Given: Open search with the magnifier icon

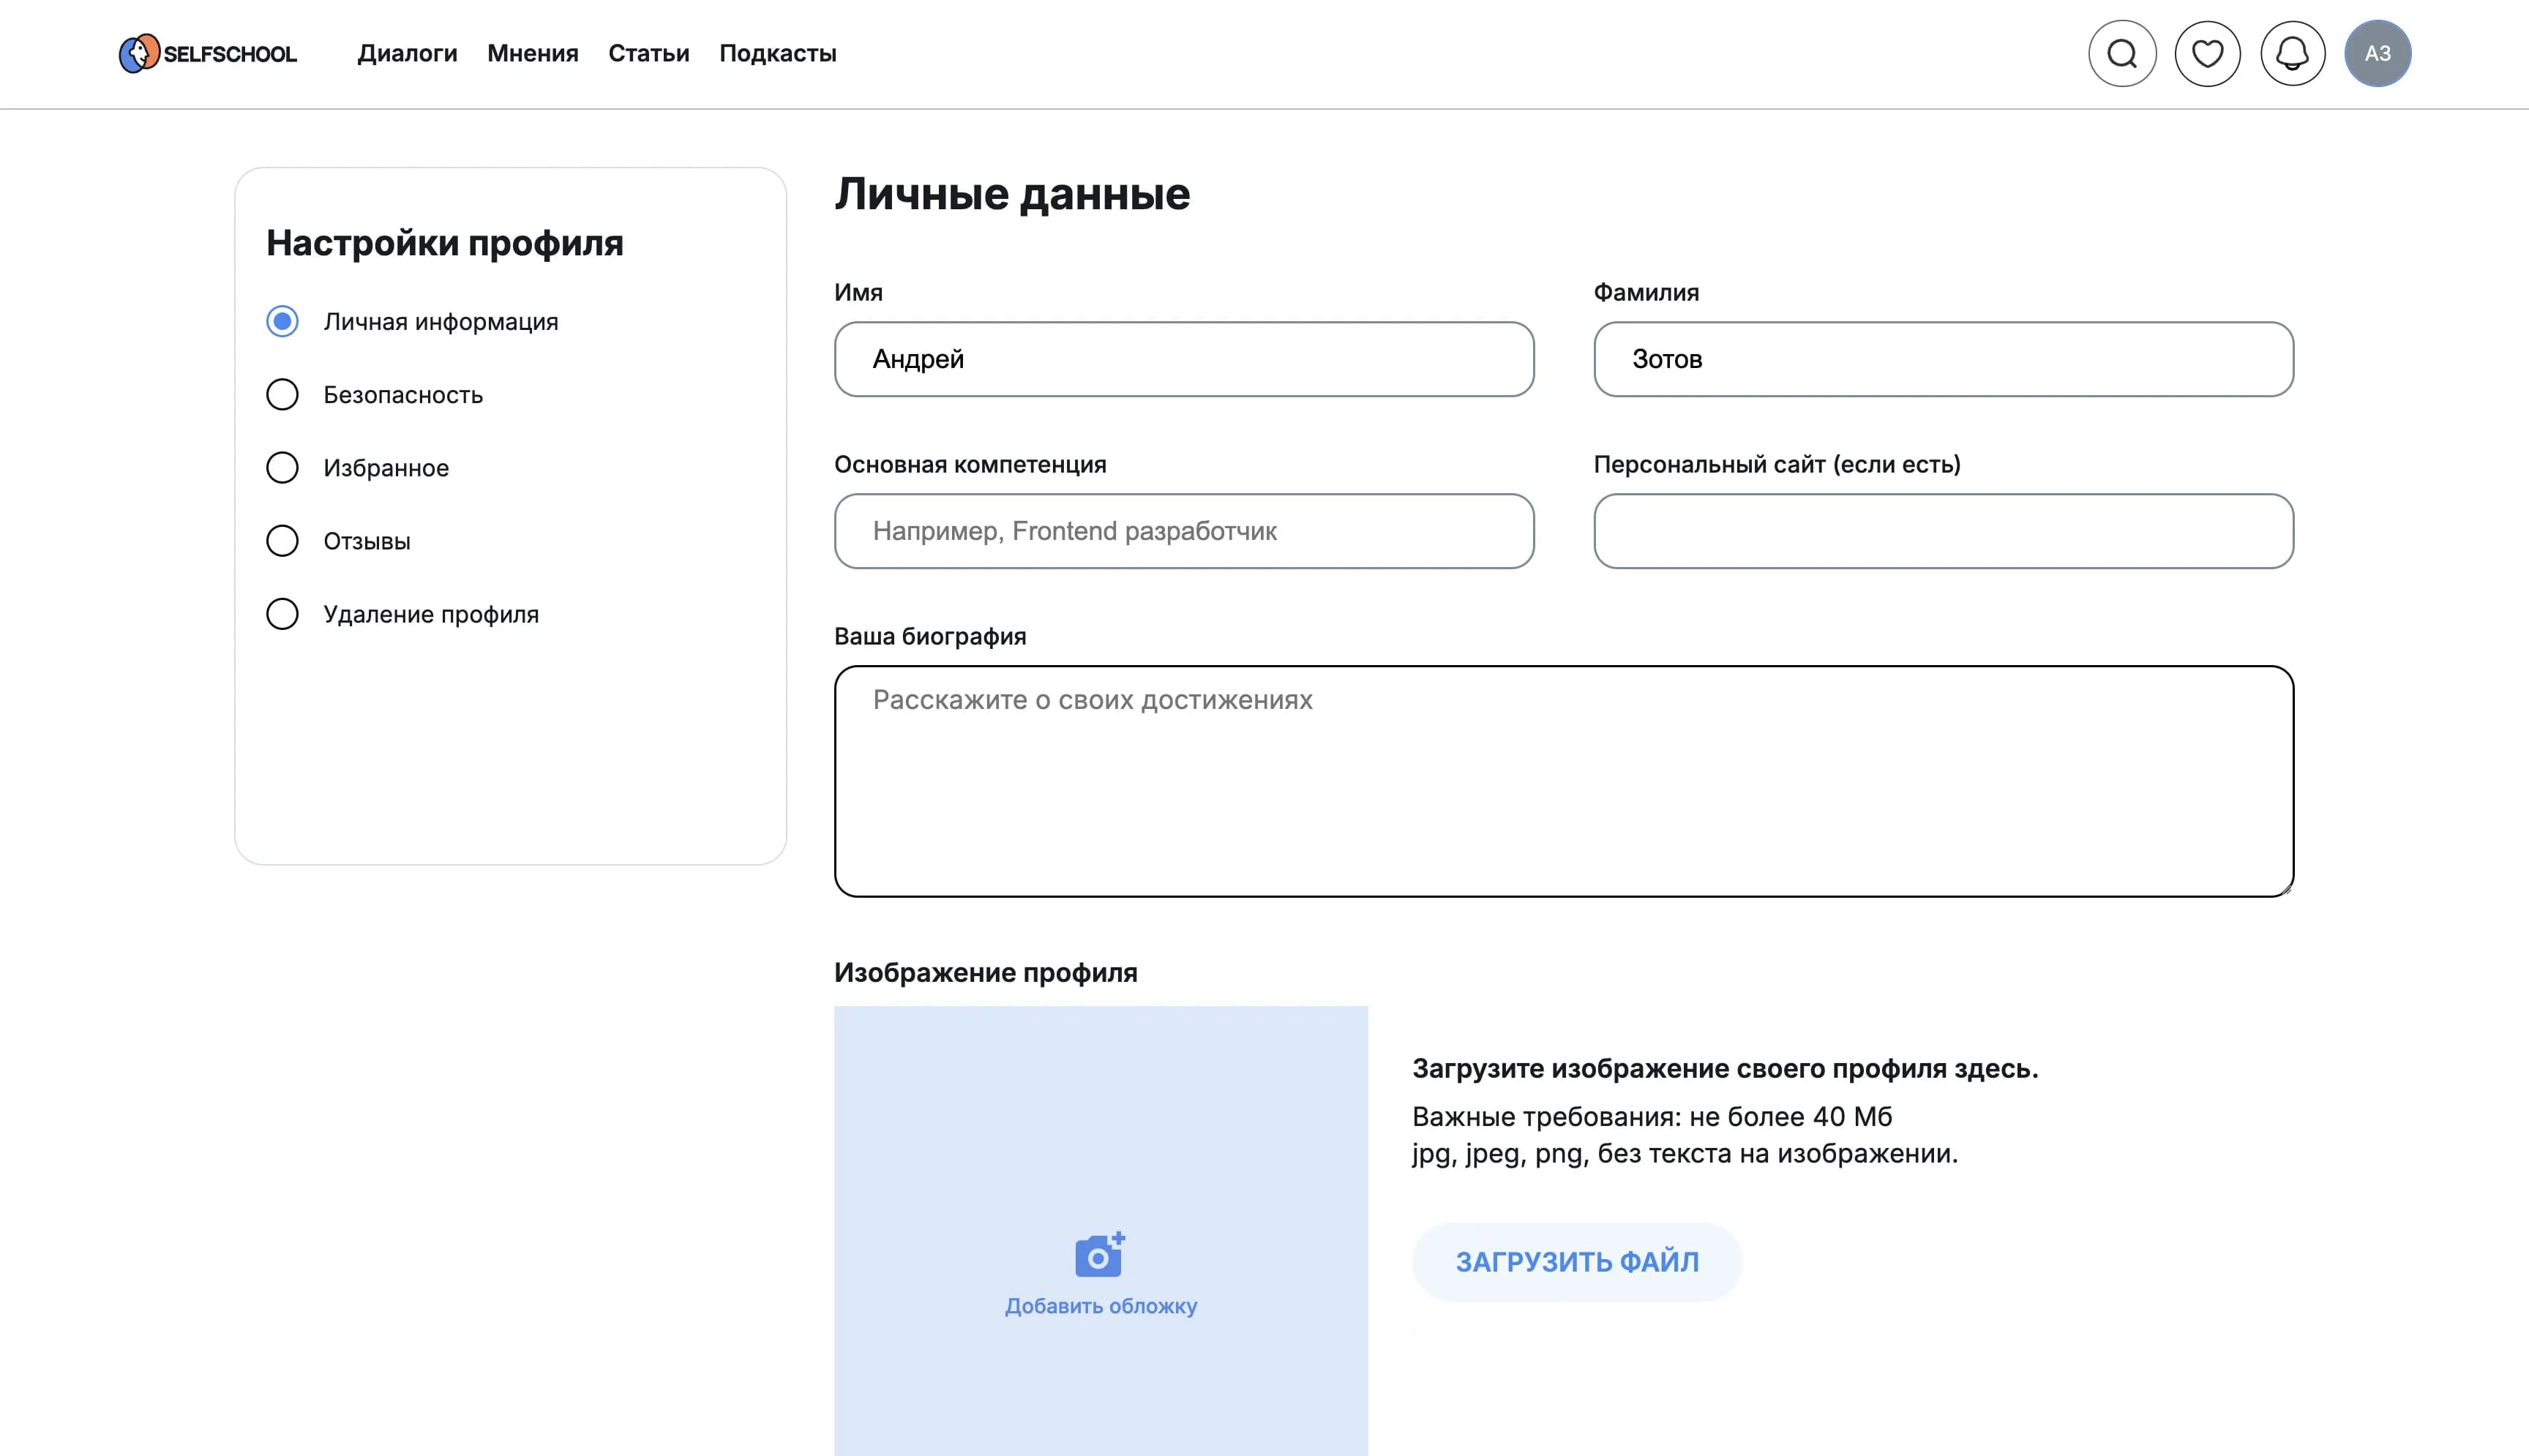Looking at the screenshot, I should coord(2122,53).
